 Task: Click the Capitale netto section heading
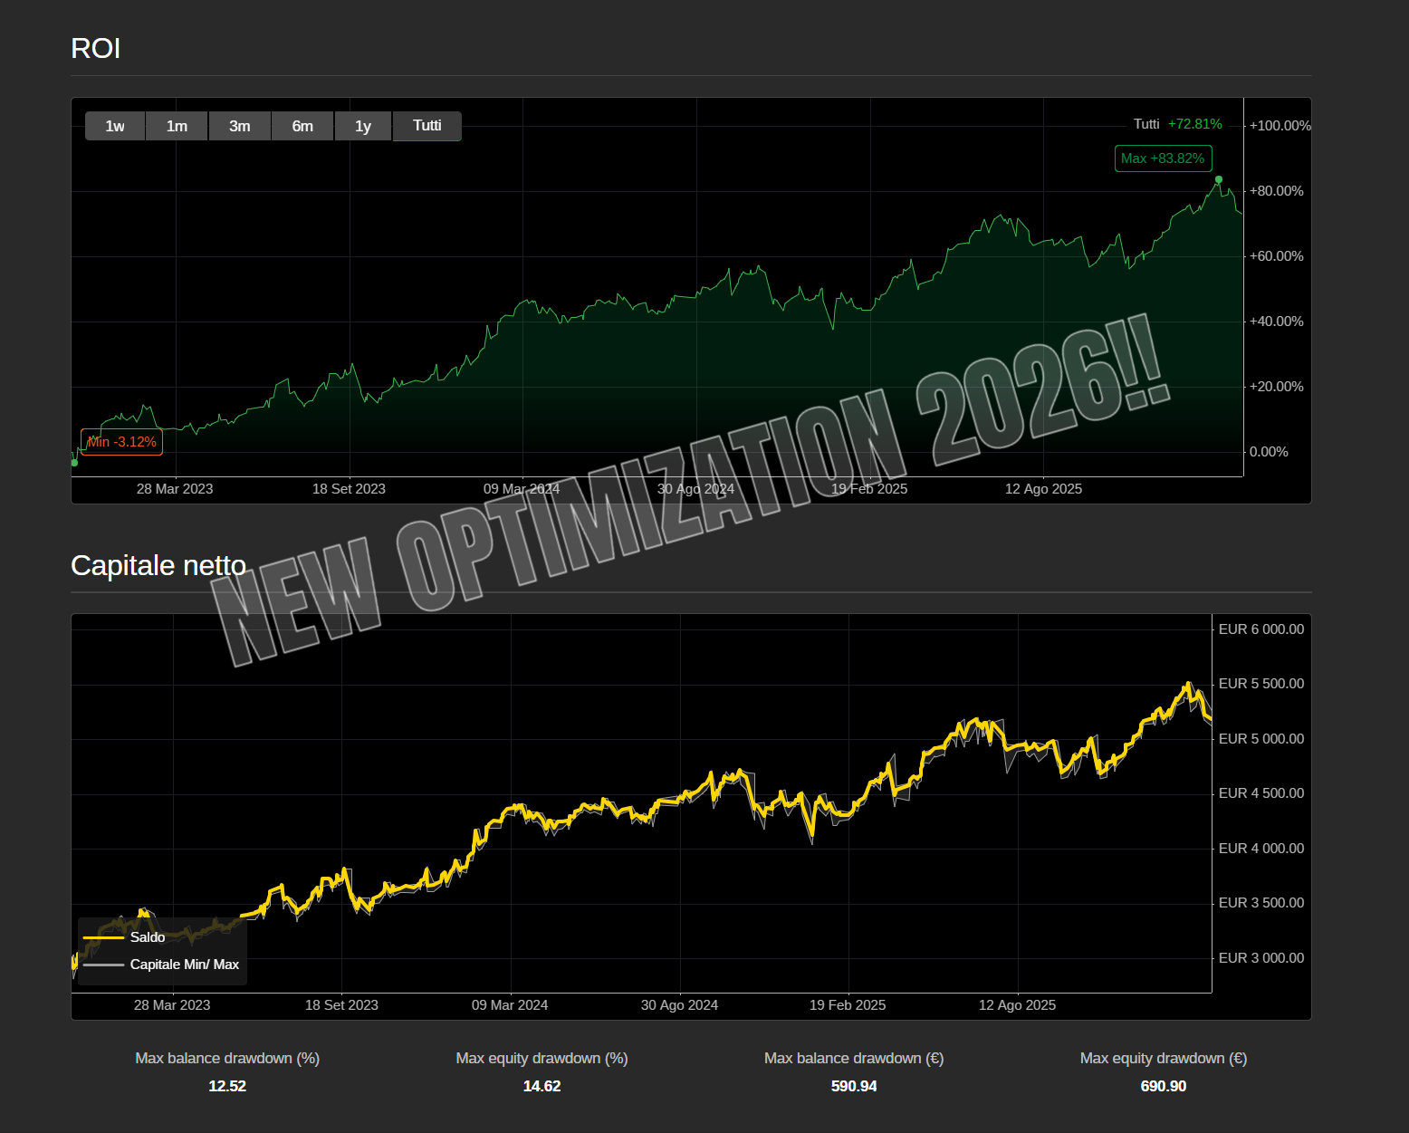coord(158,565)
